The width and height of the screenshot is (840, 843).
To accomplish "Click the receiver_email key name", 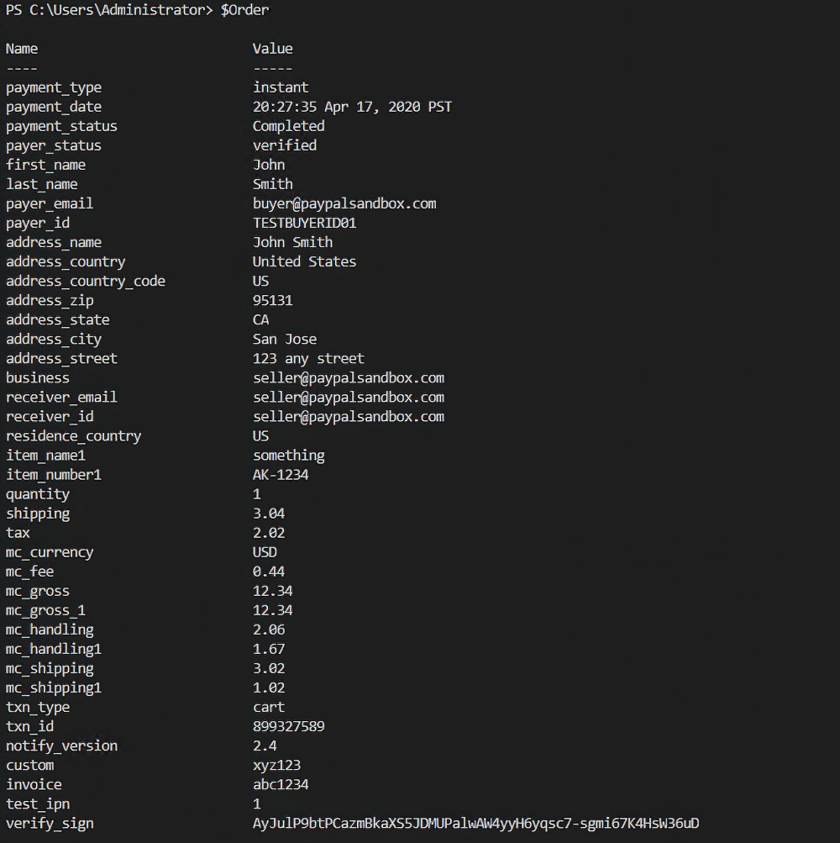I will tap(61, 397).
